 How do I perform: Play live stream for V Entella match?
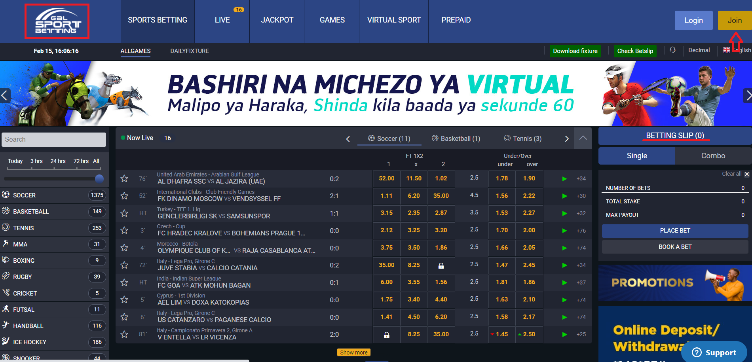tap(565, 334)
